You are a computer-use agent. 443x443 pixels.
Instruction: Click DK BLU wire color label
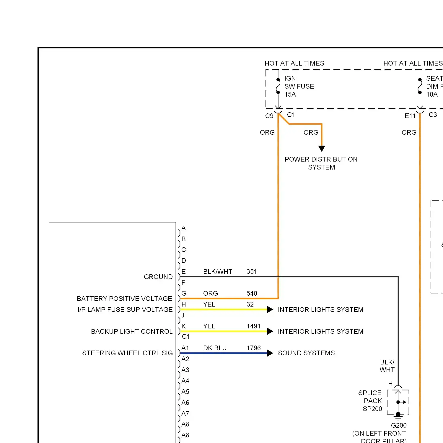(215, 348)
